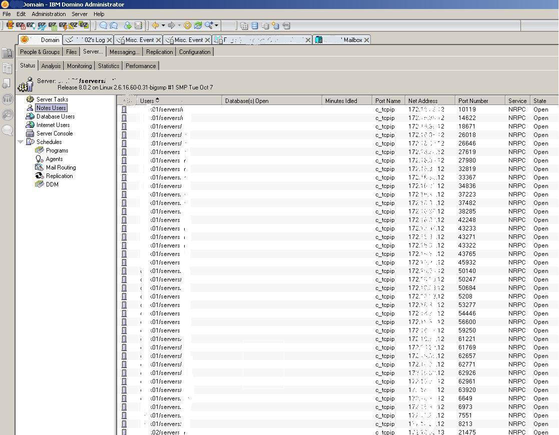Select Agents under Schedules
559x435 pixels.
pos(54,159)
